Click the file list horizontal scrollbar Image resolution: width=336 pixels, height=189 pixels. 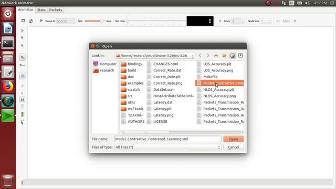146,132
